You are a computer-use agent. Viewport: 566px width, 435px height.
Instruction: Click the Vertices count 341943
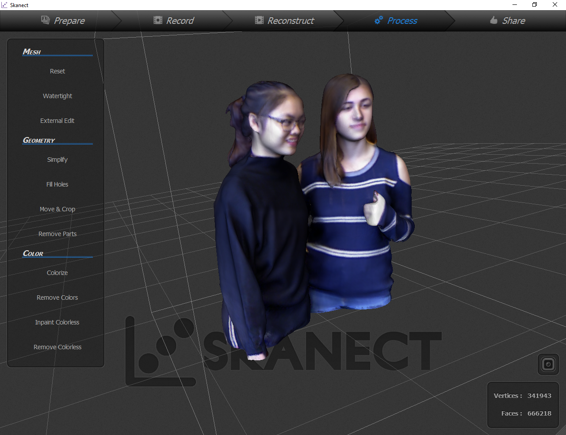pos(539,396)
